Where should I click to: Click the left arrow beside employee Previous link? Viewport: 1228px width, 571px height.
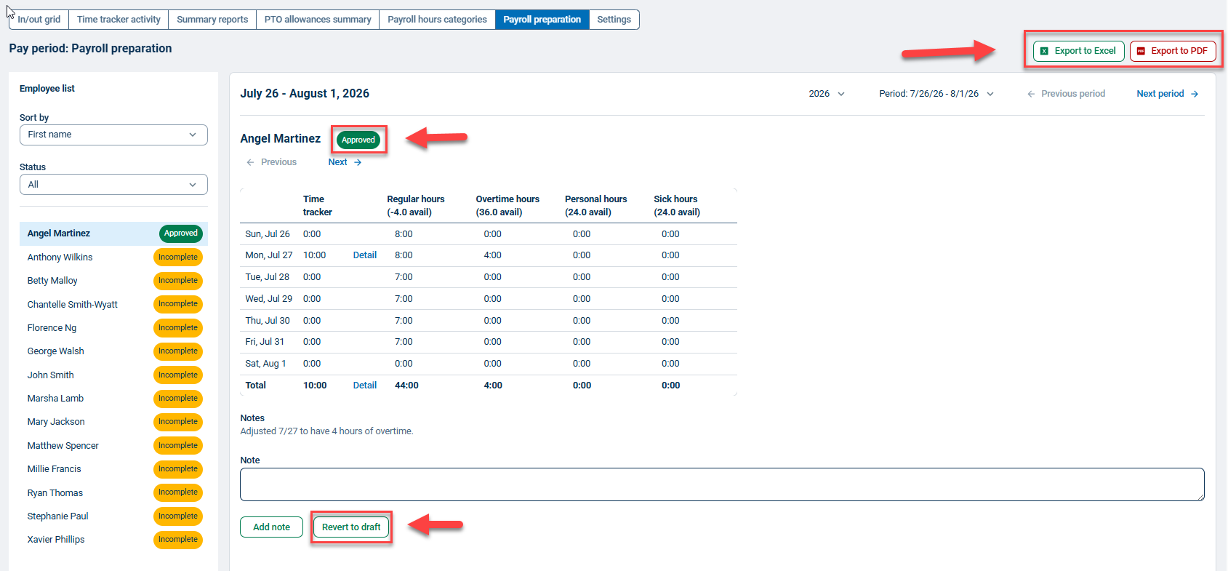250,162
